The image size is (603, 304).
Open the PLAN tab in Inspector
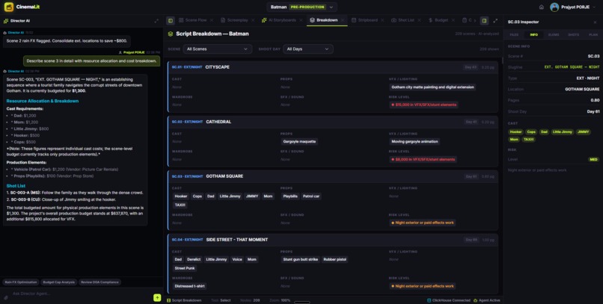(x=593, y=35)
